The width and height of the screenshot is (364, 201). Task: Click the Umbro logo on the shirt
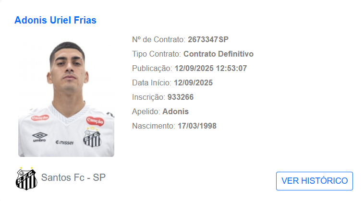tap(40, 137)
